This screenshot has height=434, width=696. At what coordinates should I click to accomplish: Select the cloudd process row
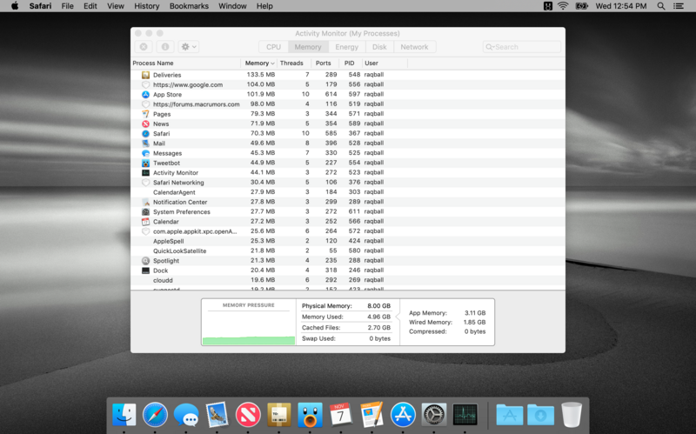348,279
